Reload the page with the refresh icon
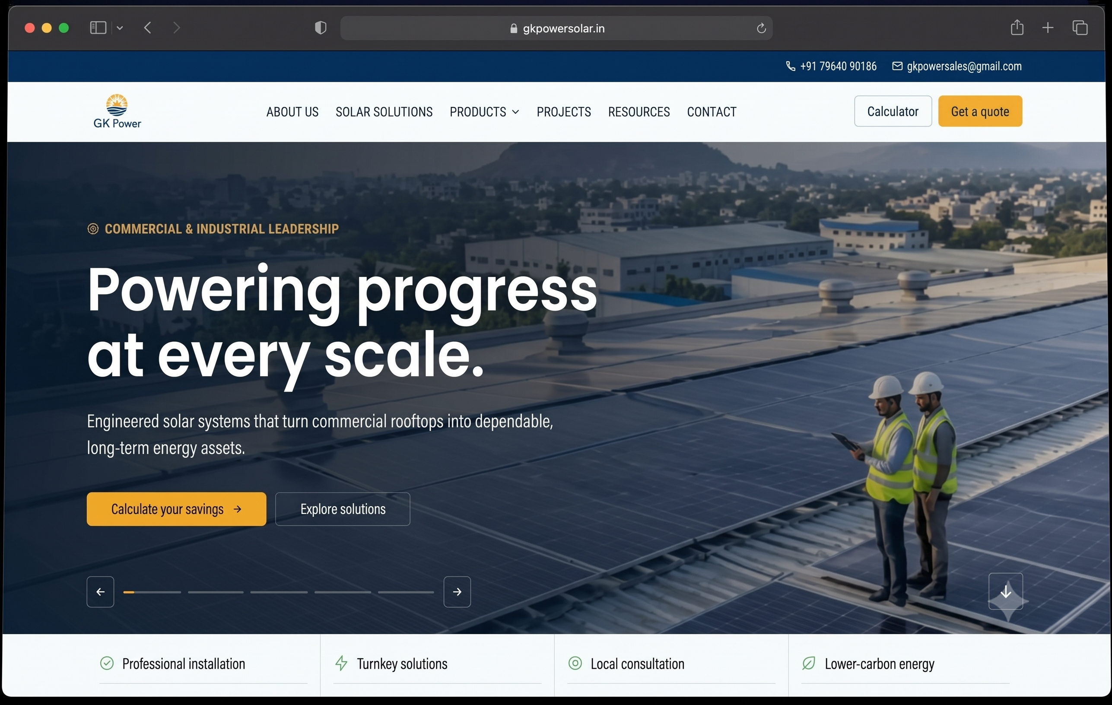Image resolution: width=1112 pixels, height=705 pixels. click(x=761, y=28)
